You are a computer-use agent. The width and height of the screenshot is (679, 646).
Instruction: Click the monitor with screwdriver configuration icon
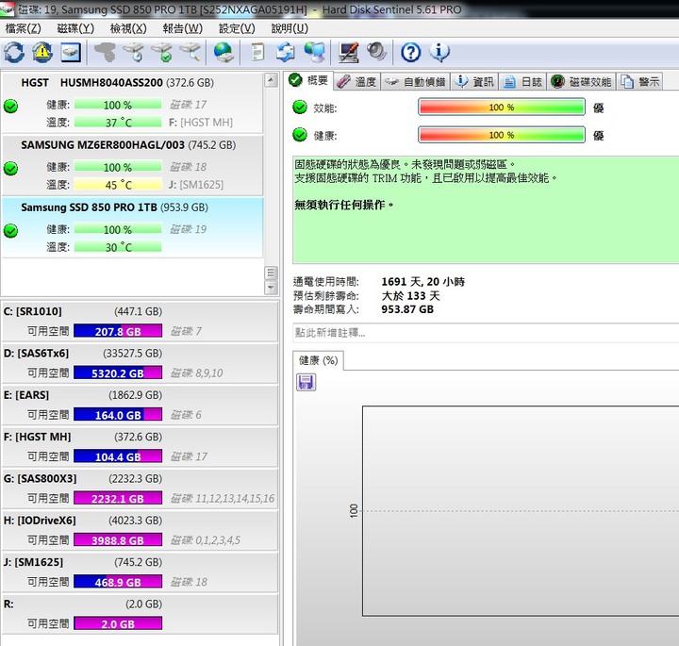tap(349, 53)
